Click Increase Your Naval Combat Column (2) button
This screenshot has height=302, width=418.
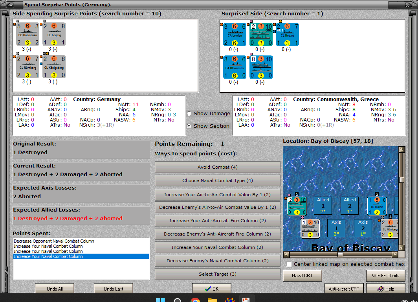(218, 247)
